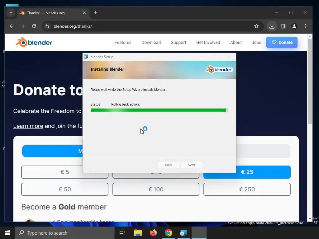Viewport: 319px width, 239px height.
Task: Open the tab search chevron in Chrome
Action: coord(11,13)
